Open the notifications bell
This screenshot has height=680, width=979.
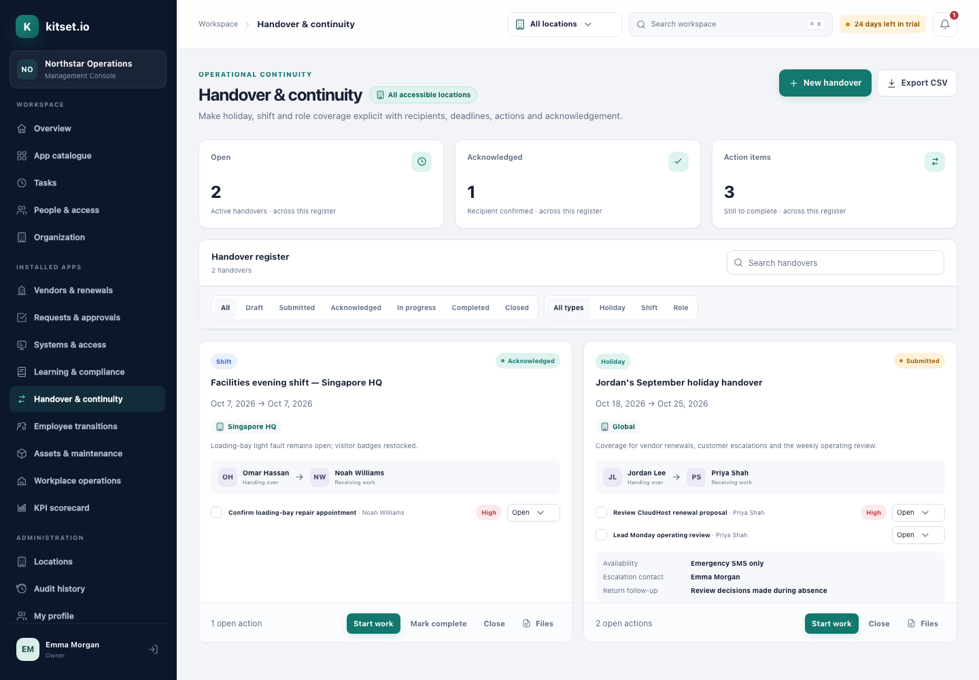tap(945, 24)
